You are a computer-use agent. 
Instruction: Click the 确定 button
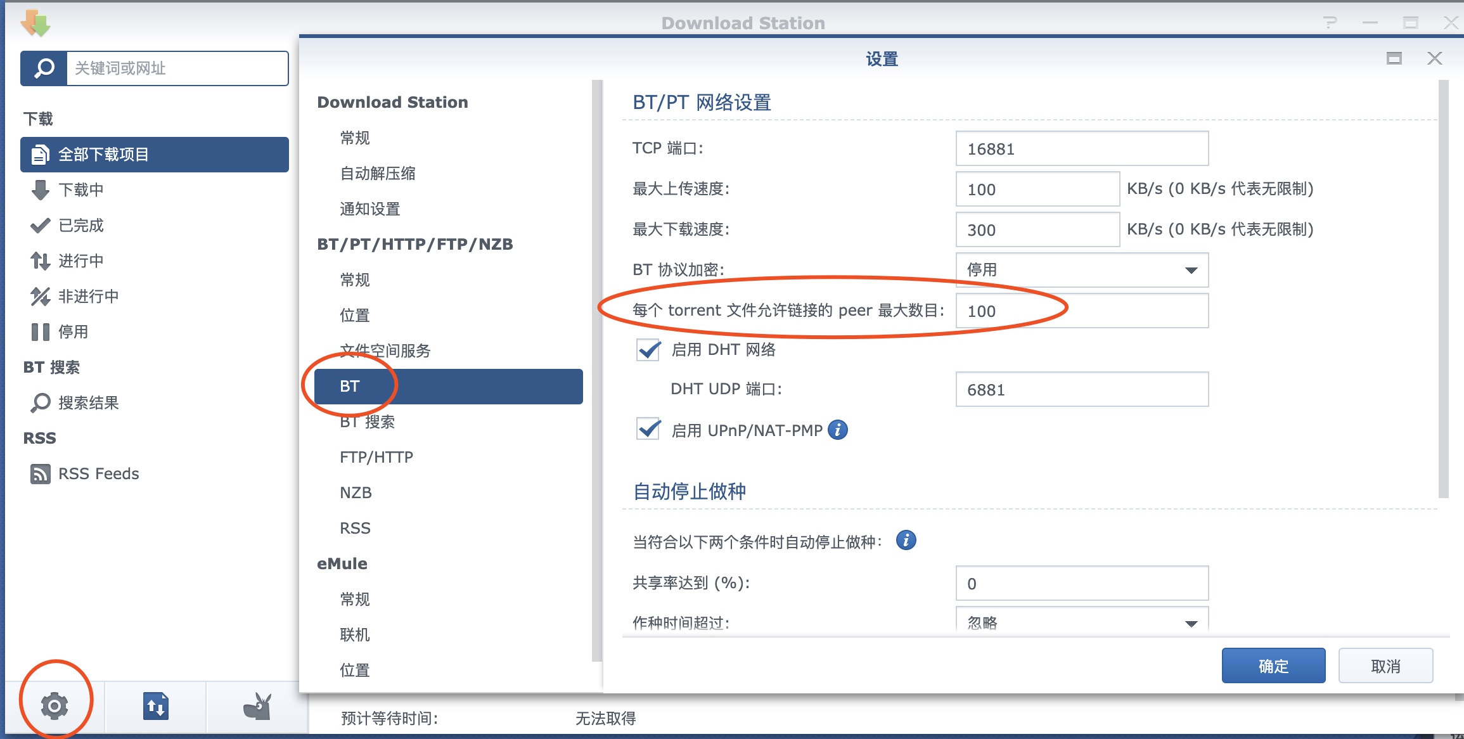pyautogui.click(x=1273, y=665)
